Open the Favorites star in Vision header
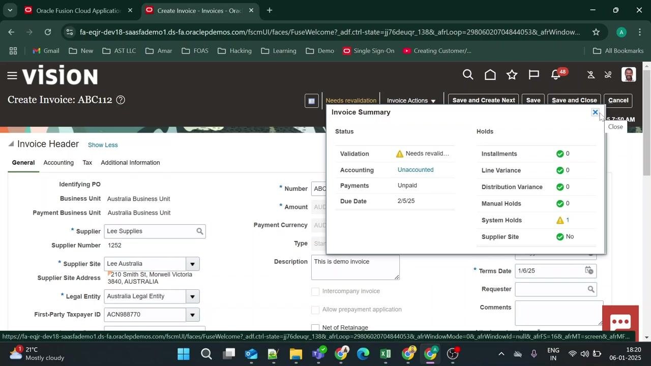Image resolution: width=651 pixels, height=366 pixels. click(x=512, y=75)
